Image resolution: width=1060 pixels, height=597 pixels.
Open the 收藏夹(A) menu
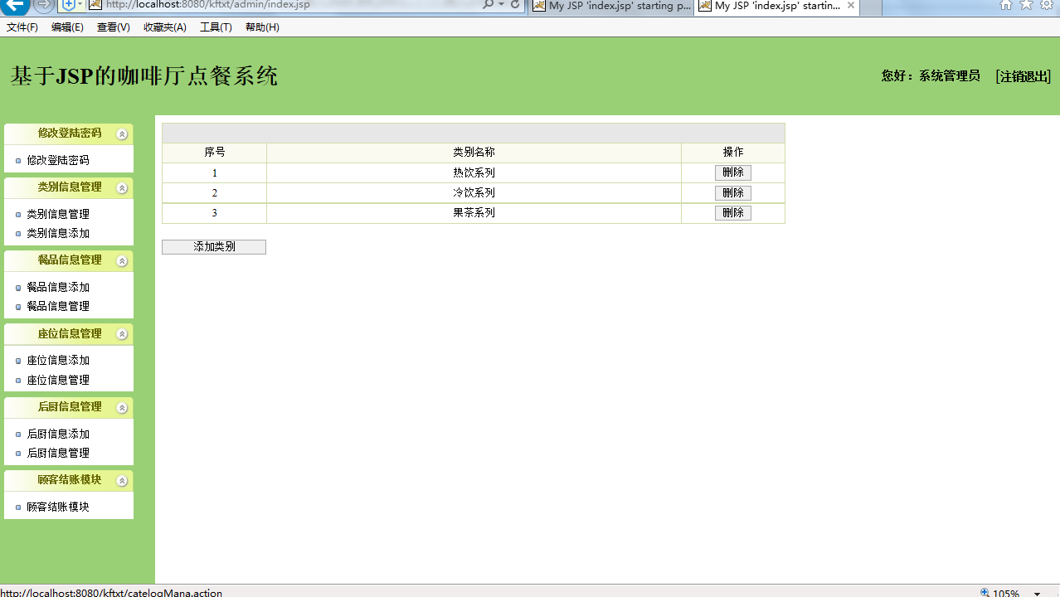click(x=165, y=27)
